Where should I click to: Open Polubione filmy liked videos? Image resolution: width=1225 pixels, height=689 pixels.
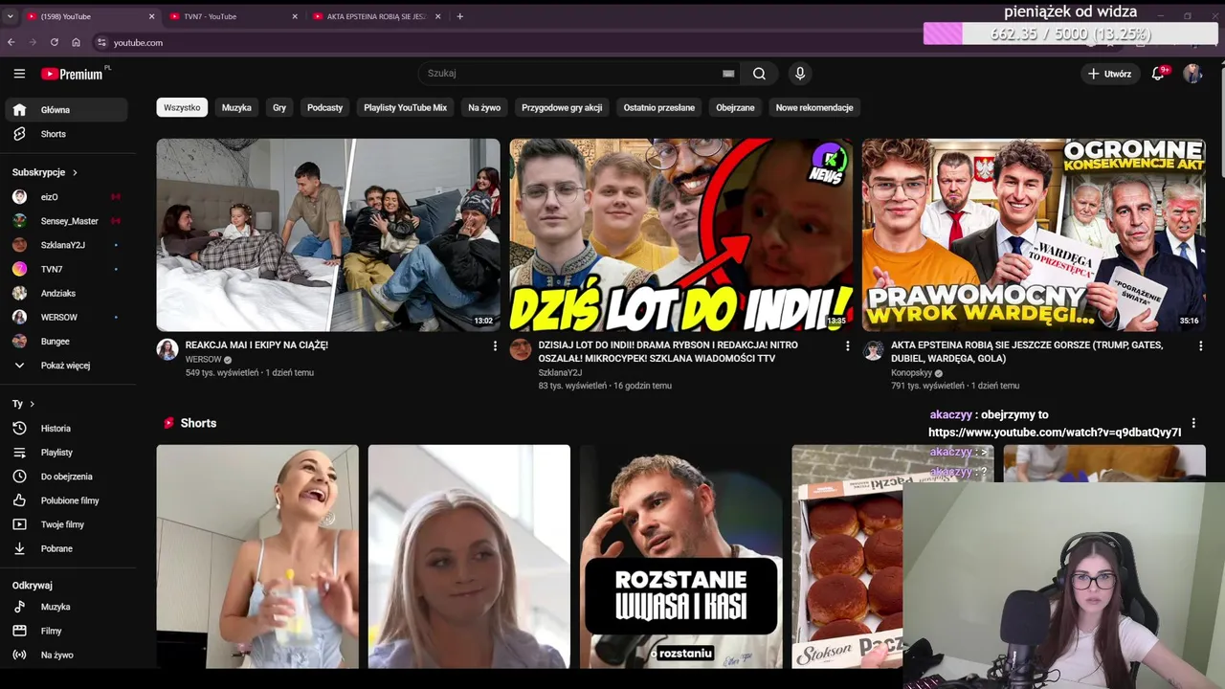pyautogui.click(x=65, y=500)
